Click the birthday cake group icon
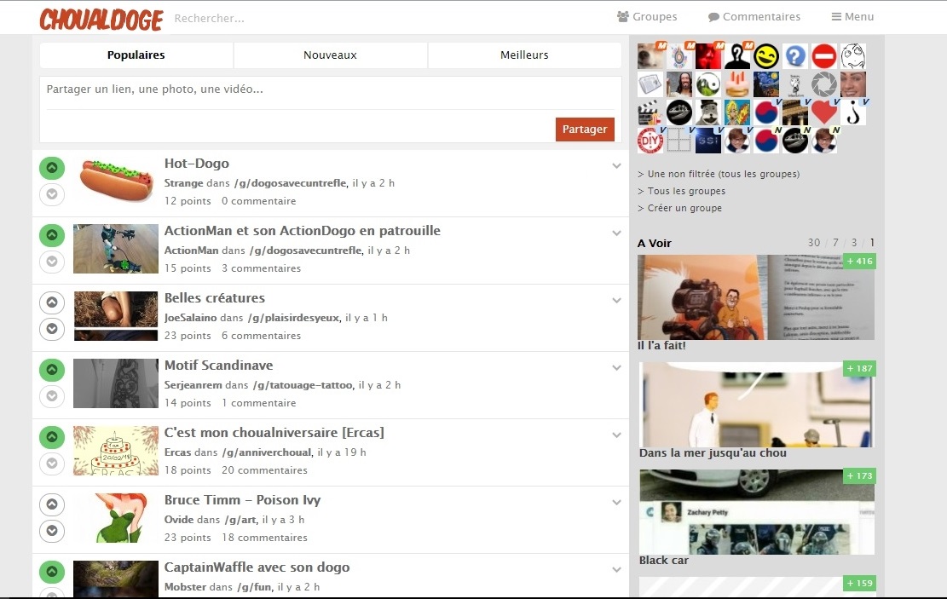947x599 pixels. tap(737, 84)
